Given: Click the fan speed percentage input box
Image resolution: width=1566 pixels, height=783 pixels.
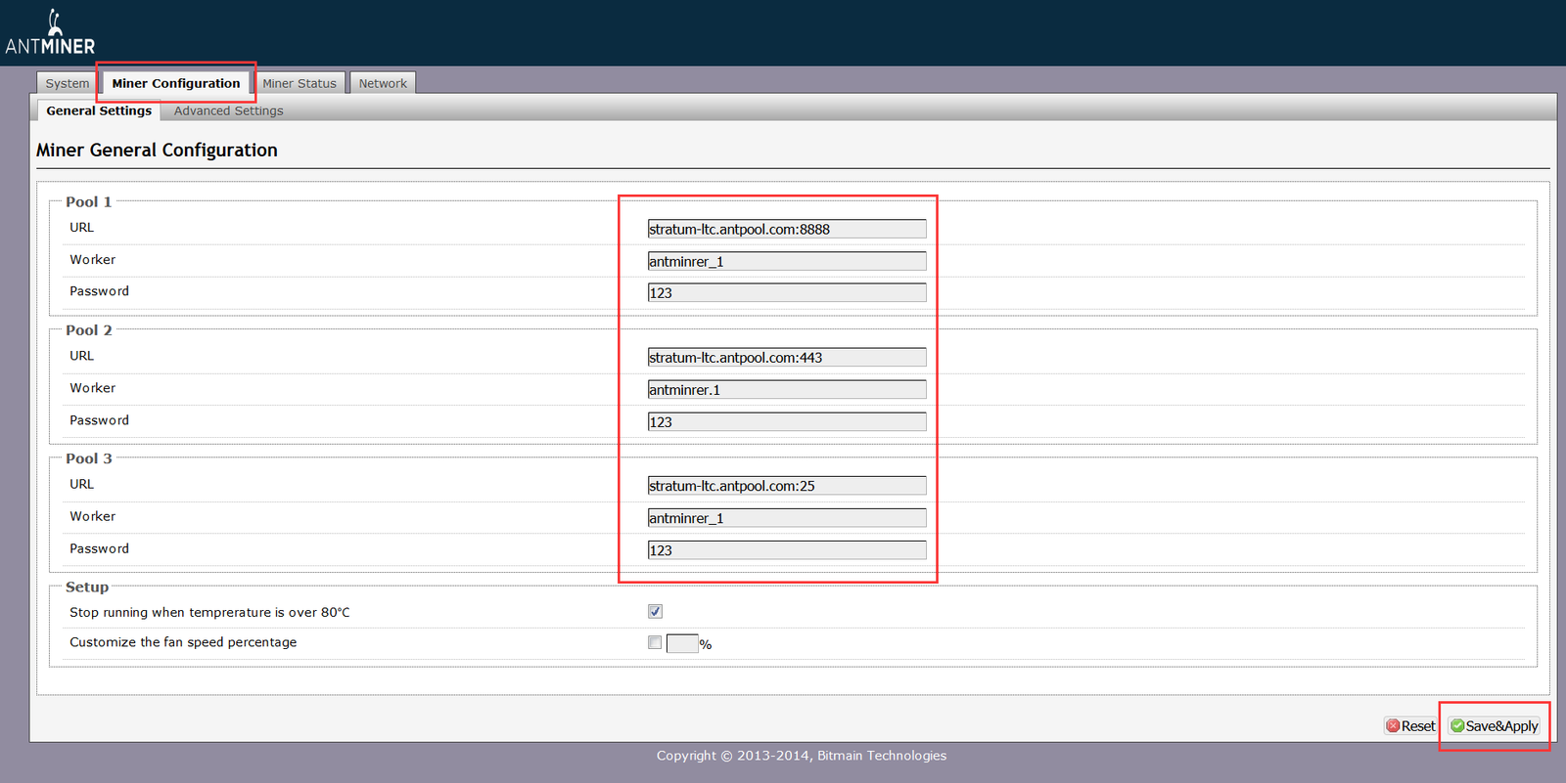Looking at the screenshot, I should (x=682, y=643).
